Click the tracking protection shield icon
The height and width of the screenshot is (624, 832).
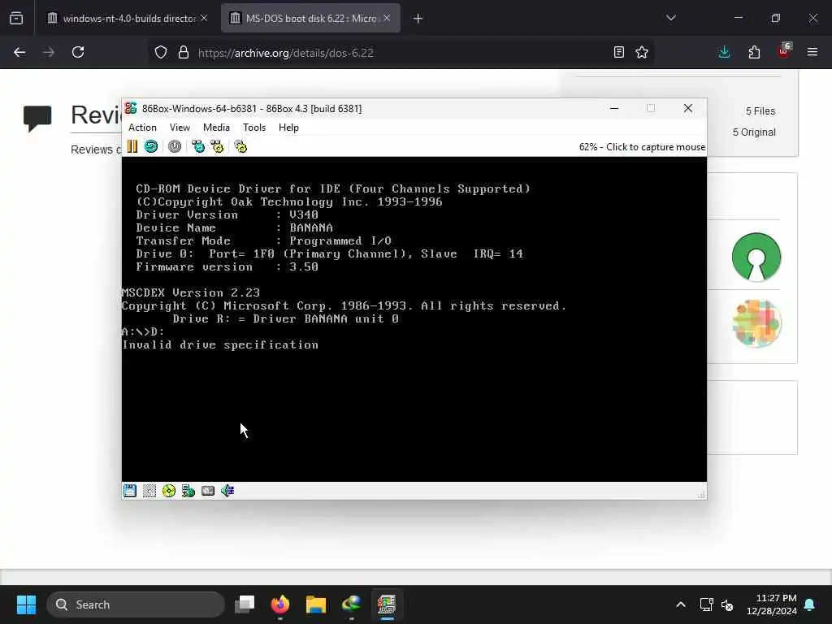click(x=161, y=53)
